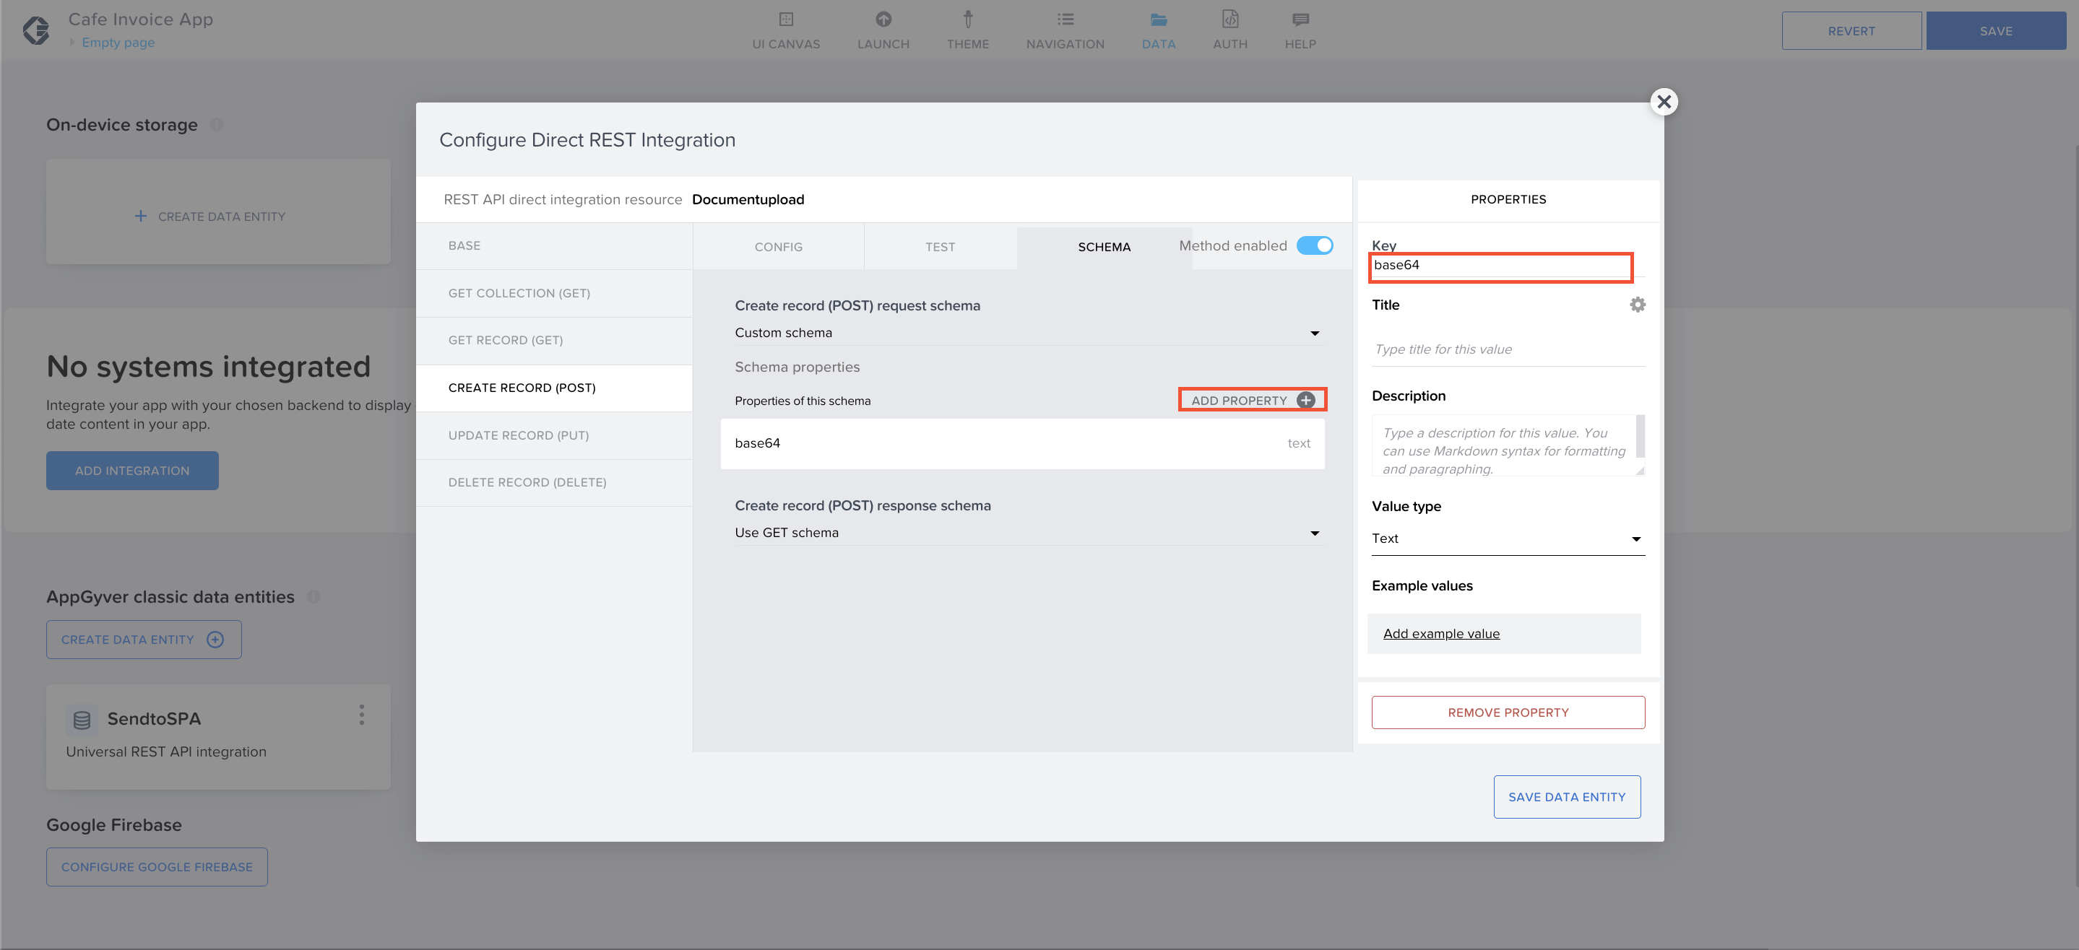Viewport: 2079px width, 950px height.
Task: Click the Description field scrollbar
Action: (1640, 436)
